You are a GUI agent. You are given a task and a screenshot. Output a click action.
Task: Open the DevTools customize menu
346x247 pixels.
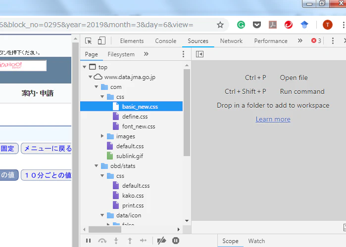click(333, 41)
